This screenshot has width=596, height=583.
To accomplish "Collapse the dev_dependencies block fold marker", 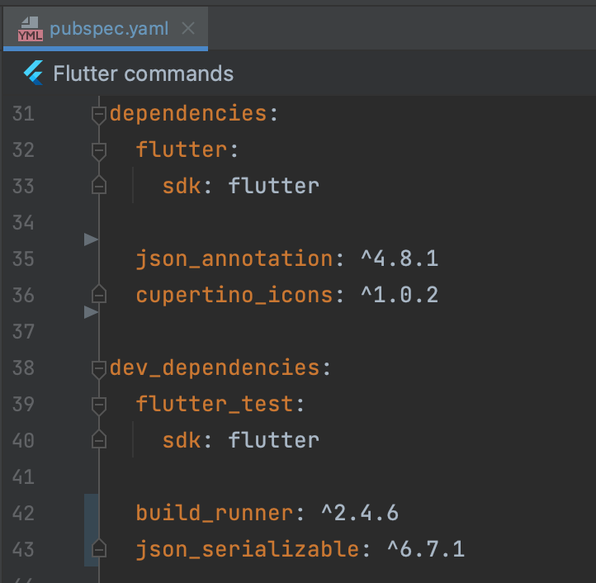I will 99,369.
